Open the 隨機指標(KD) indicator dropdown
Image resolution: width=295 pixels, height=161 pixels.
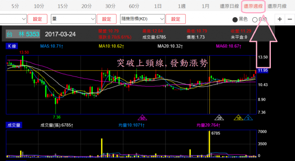click(x=143, y=19)
